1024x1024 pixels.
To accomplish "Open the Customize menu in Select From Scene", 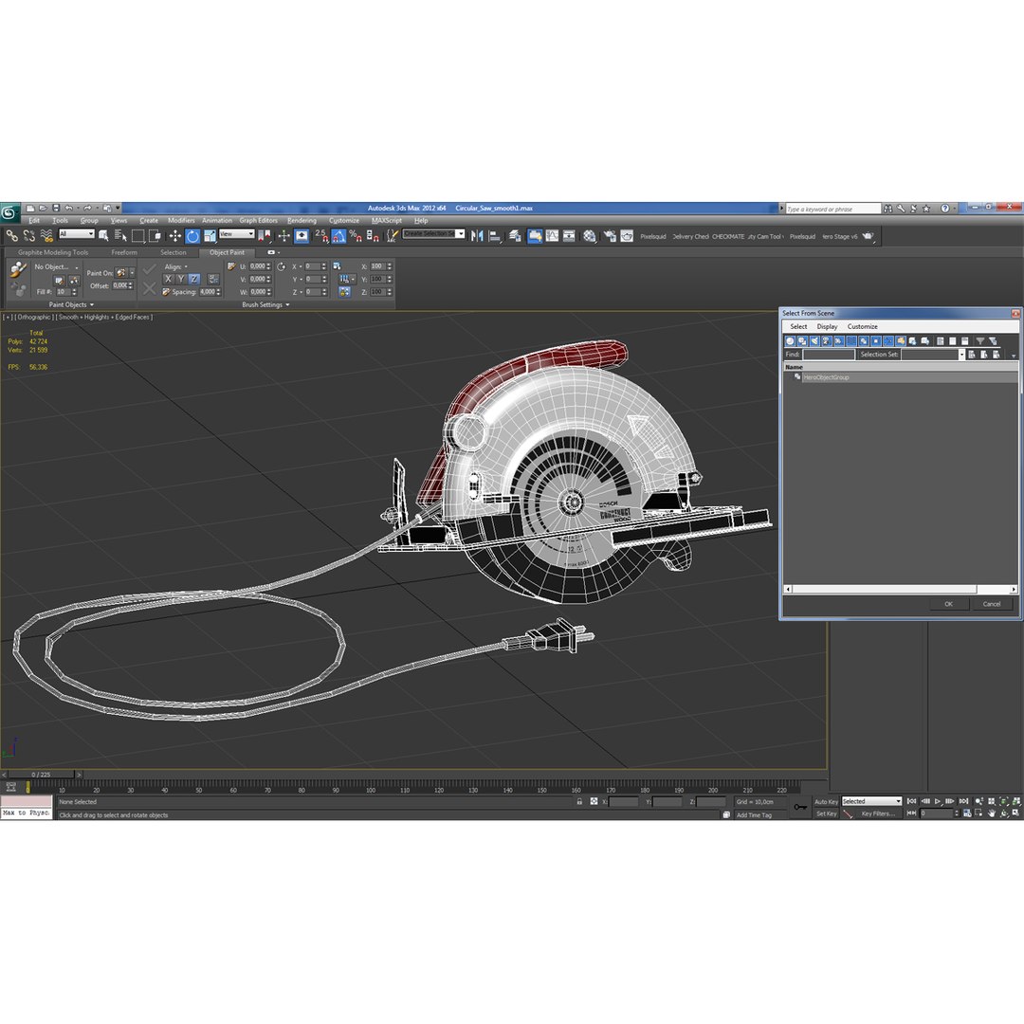I will point(862,326).
